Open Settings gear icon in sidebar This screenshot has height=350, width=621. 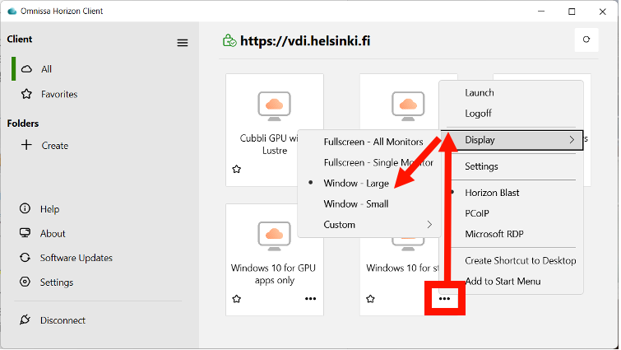pyautogui.click(x=25, y=282)
